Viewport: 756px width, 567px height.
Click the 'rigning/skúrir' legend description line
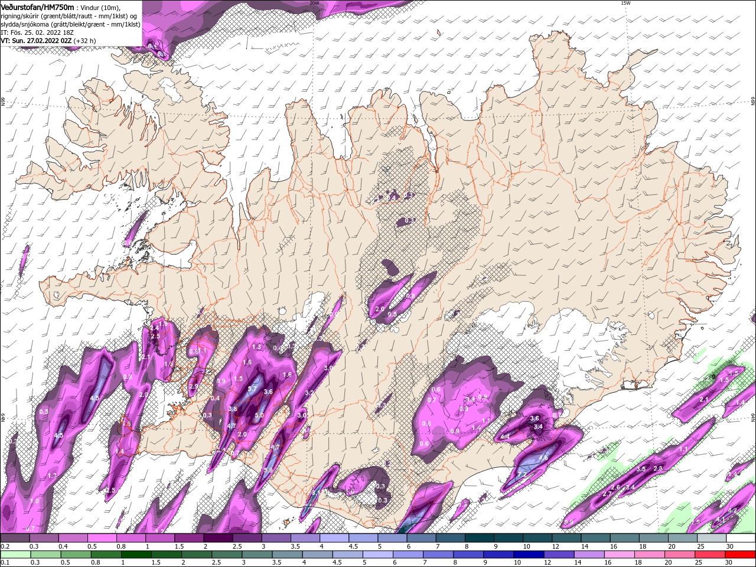(x=69, y=15)
